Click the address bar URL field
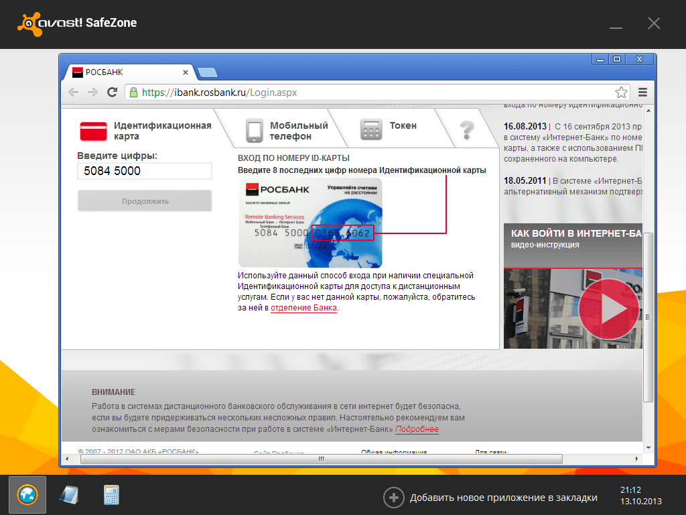This screenshot has width=686, height=515. point(376,93)
